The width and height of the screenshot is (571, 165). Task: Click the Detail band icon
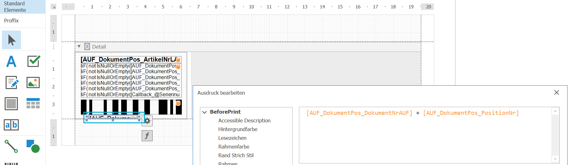[87, 47]
